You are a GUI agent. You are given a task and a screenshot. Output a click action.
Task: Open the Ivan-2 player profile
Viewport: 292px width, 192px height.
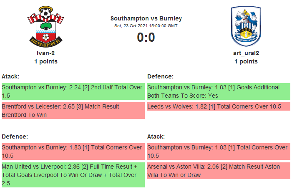(46, 53)
